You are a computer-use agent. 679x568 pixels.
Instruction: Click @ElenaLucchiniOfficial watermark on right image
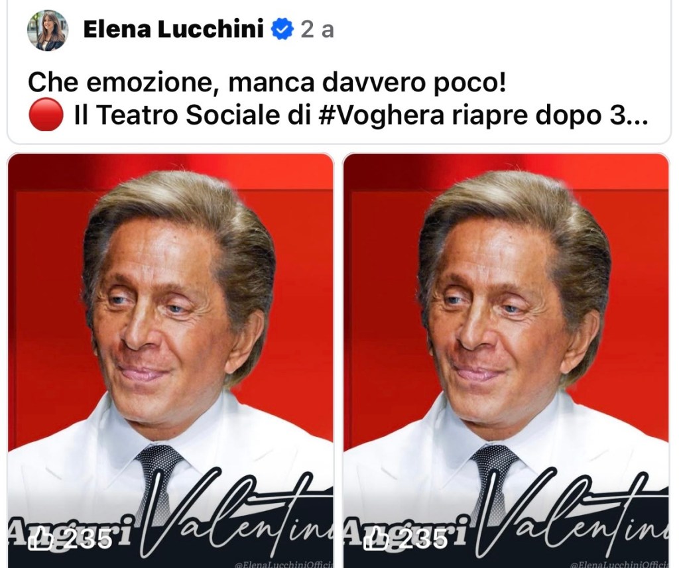point(620,564)
